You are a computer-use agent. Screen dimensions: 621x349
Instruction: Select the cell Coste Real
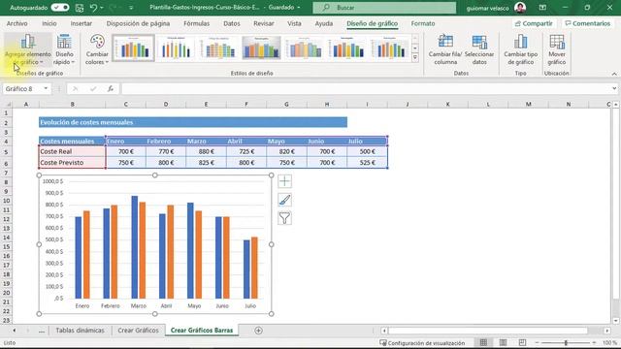(72, 151)
